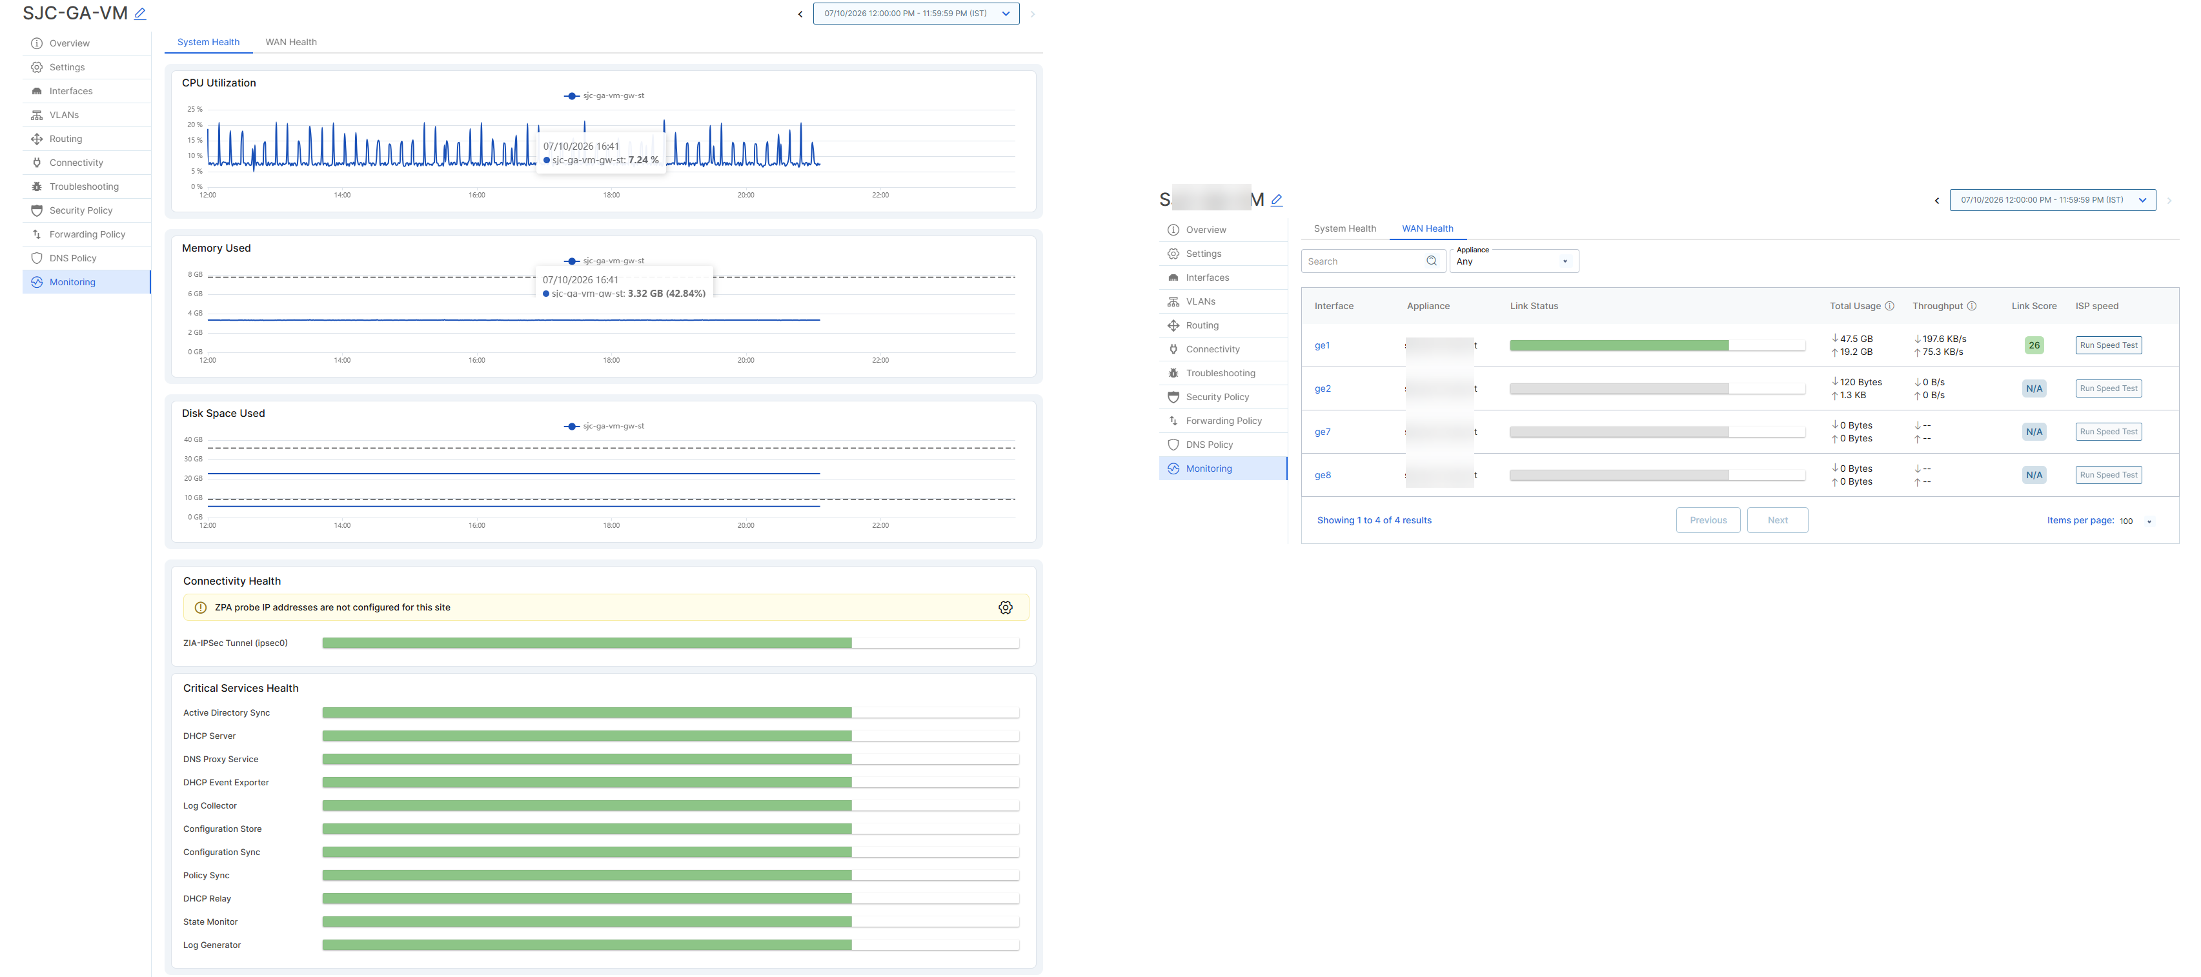This screenshot has width=2201, height=977.
Task: Click the edit pencil in the right panel title
Action: coord(1277,200)
